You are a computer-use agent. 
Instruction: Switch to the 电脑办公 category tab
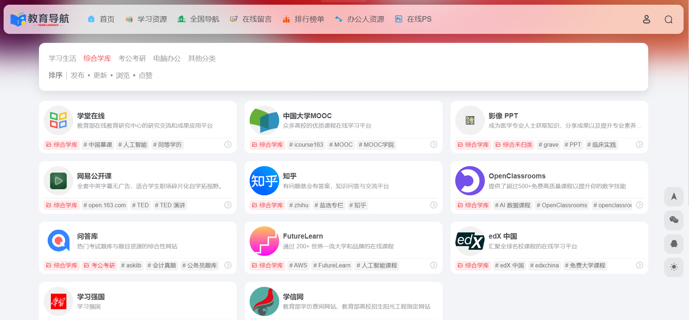pos(167,58)
